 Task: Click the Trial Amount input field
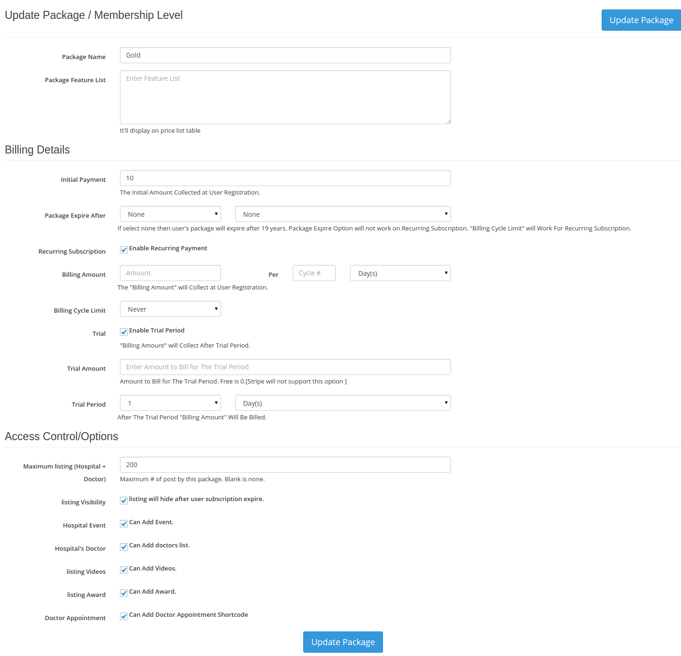285,367
